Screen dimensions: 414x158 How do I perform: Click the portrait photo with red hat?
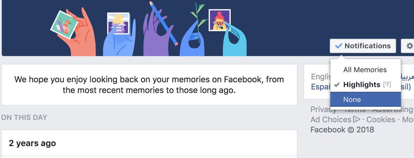coord(219,20)
